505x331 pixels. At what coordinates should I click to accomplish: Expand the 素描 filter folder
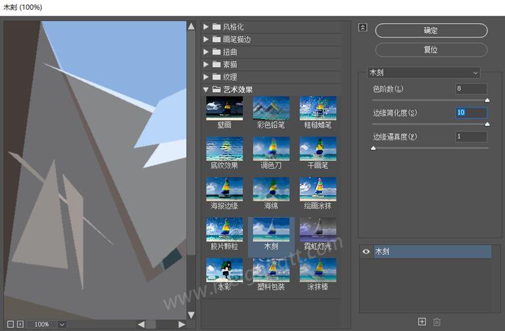pyautogui.click(x=206, y=64)
